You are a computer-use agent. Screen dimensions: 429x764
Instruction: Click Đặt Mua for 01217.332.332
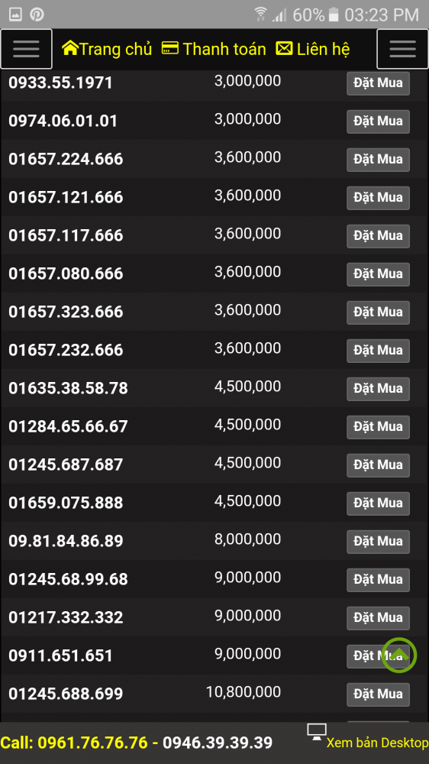click(378, 618)
